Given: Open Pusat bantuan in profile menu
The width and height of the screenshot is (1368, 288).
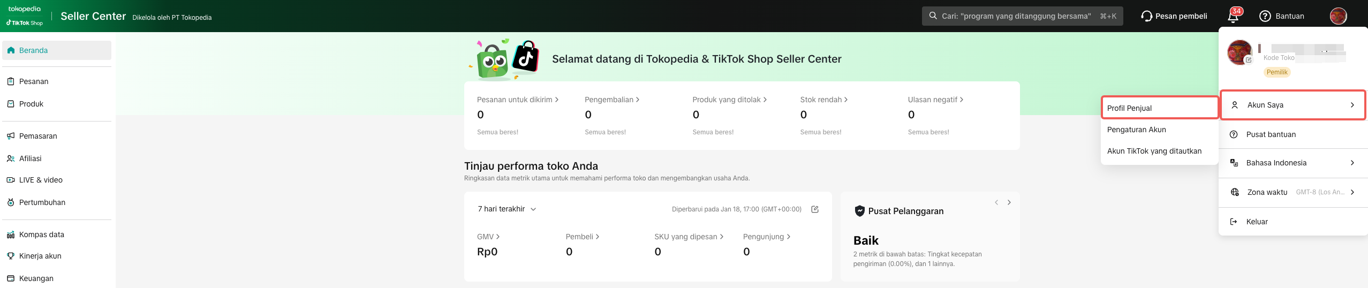Looking at the screenshot, I should (x=1271, y=134).
